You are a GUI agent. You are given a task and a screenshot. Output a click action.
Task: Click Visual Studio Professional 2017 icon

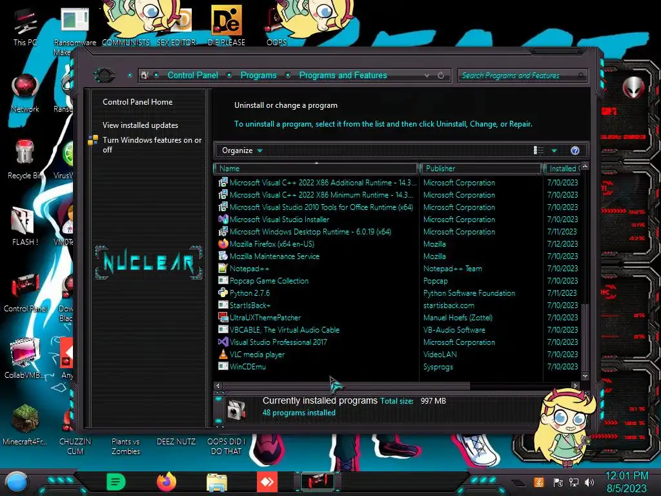tap(223, 342)
